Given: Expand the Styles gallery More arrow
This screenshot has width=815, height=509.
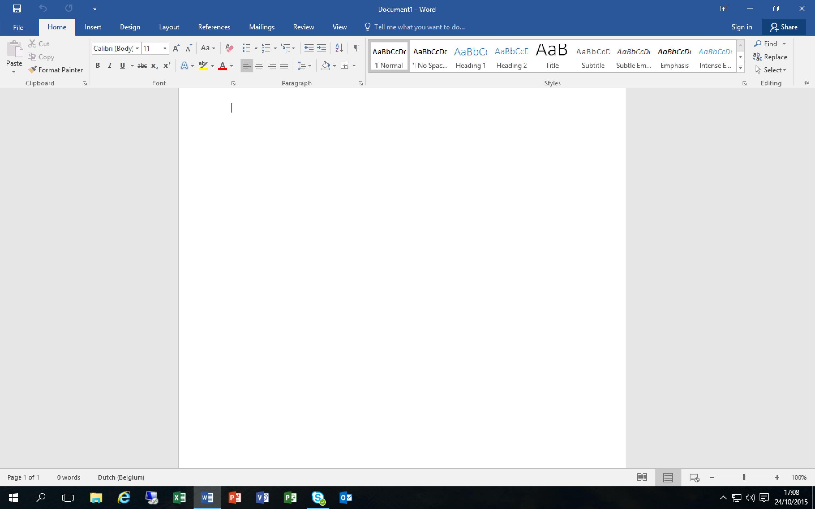Looking at the screenshot, I should click(741, 68).
